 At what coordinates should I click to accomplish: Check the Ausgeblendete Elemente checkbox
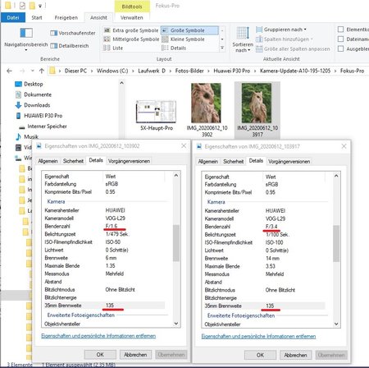coord(340,48)
